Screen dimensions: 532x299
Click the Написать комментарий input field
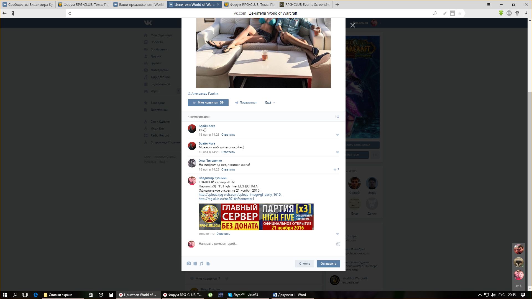coord(263,244)
